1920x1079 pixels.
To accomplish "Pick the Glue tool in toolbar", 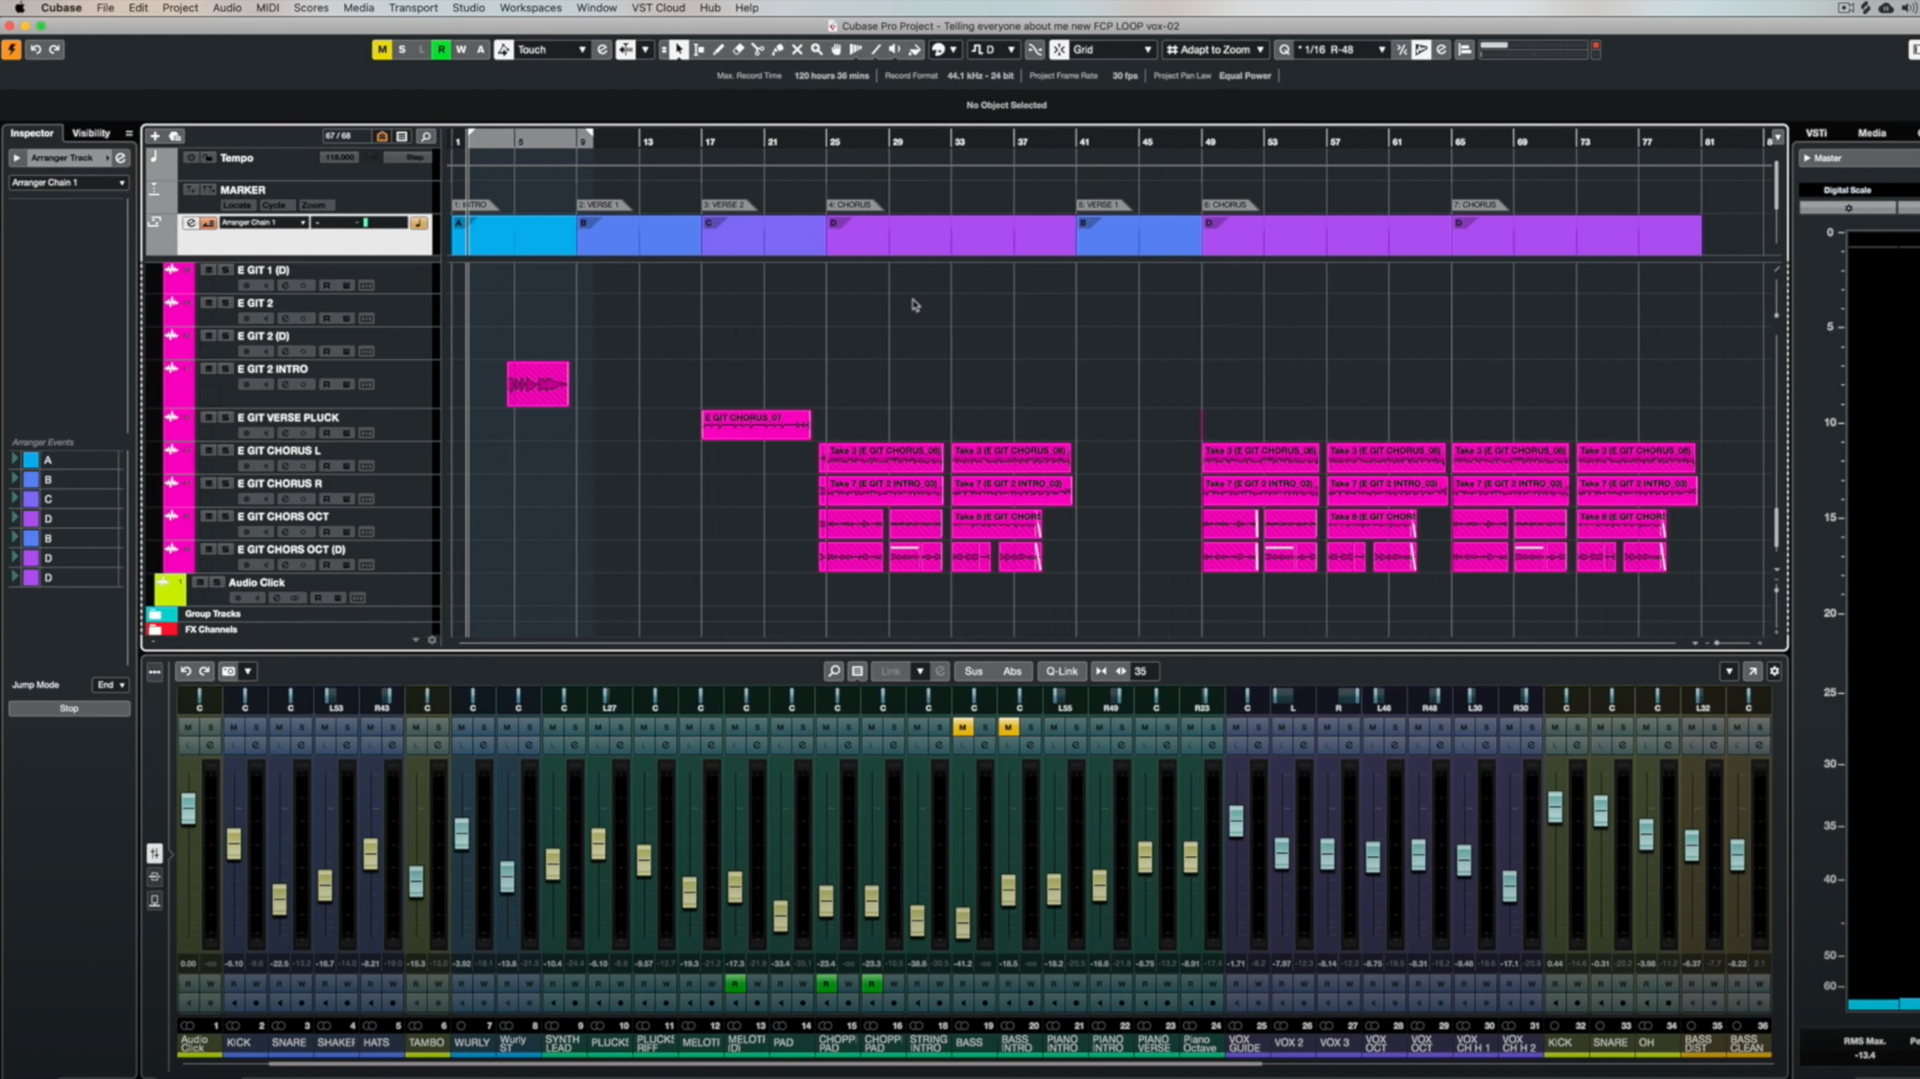I will [x=777, y=50].
